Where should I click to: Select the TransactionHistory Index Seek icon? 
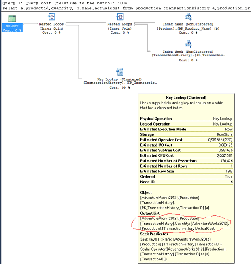click(188, 44)
